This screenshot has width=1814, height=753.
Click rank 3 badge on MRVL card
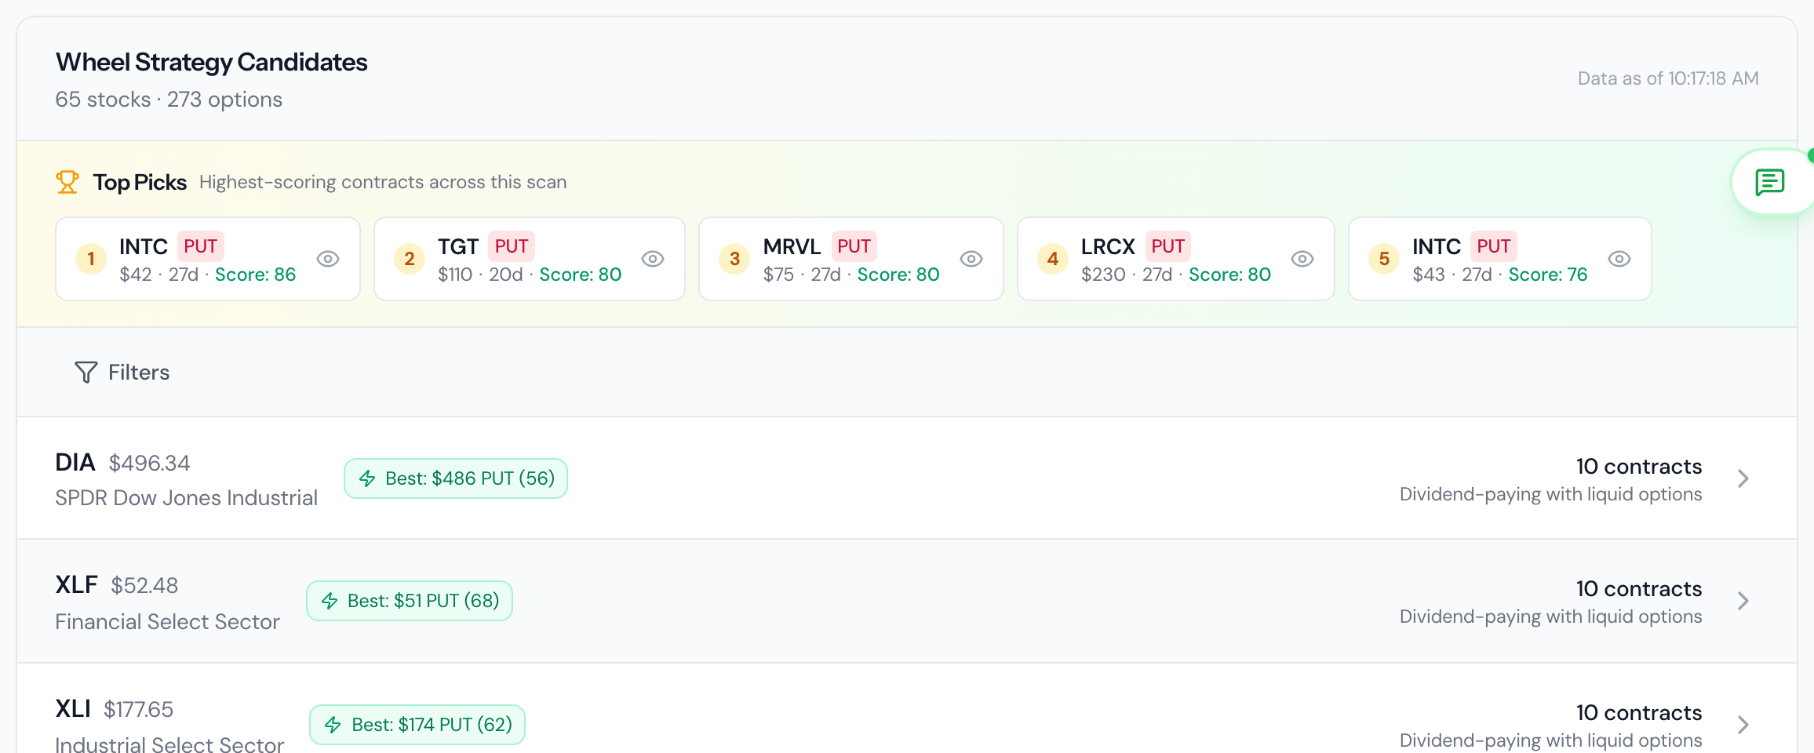click(x=734, y=259)
